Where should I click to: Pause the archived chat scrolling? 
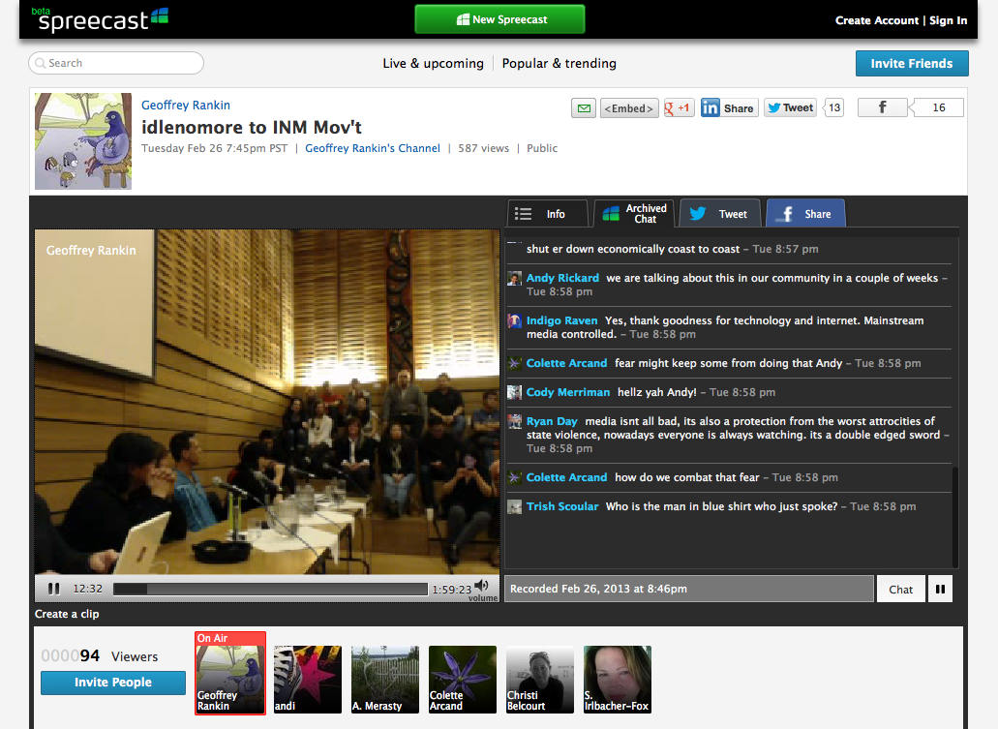[940, 589]
